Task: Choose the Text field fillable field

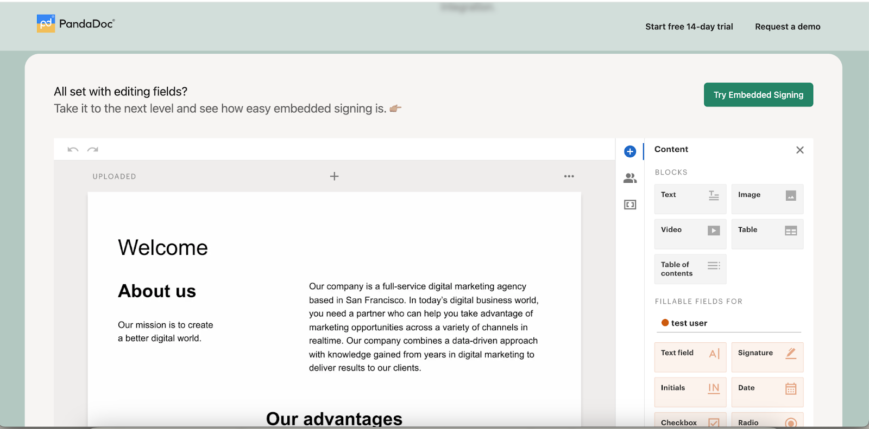Action: [690, 357]
